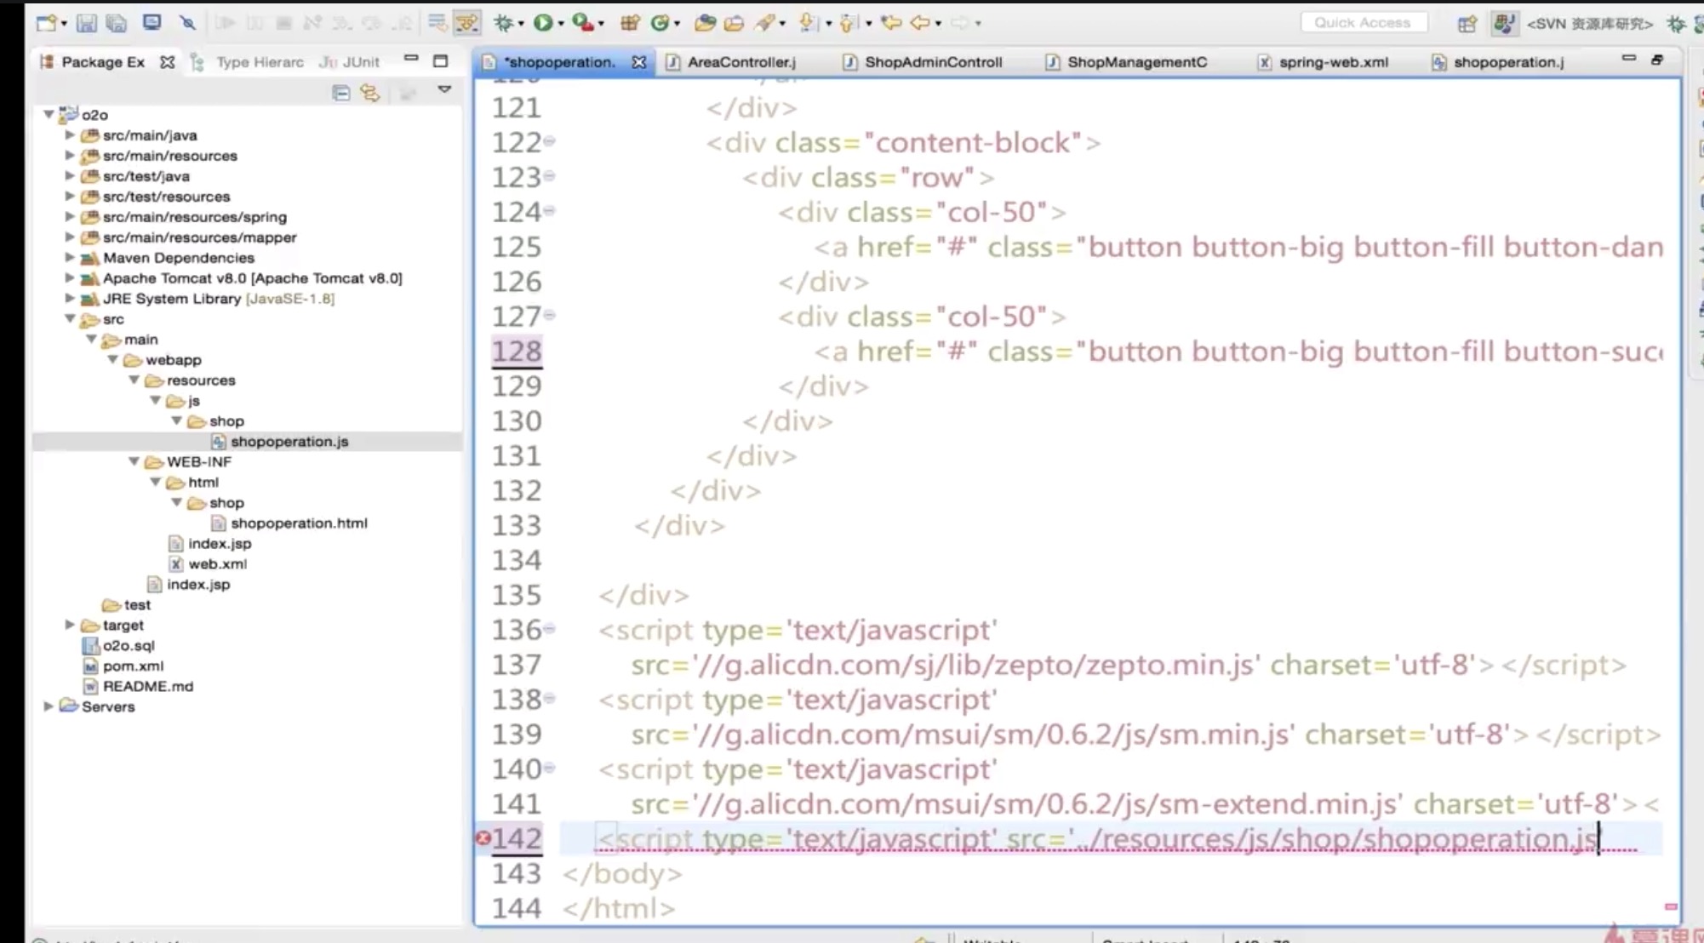
Task: Switch to the JUnit tab
Action: [x=350, y=62]
